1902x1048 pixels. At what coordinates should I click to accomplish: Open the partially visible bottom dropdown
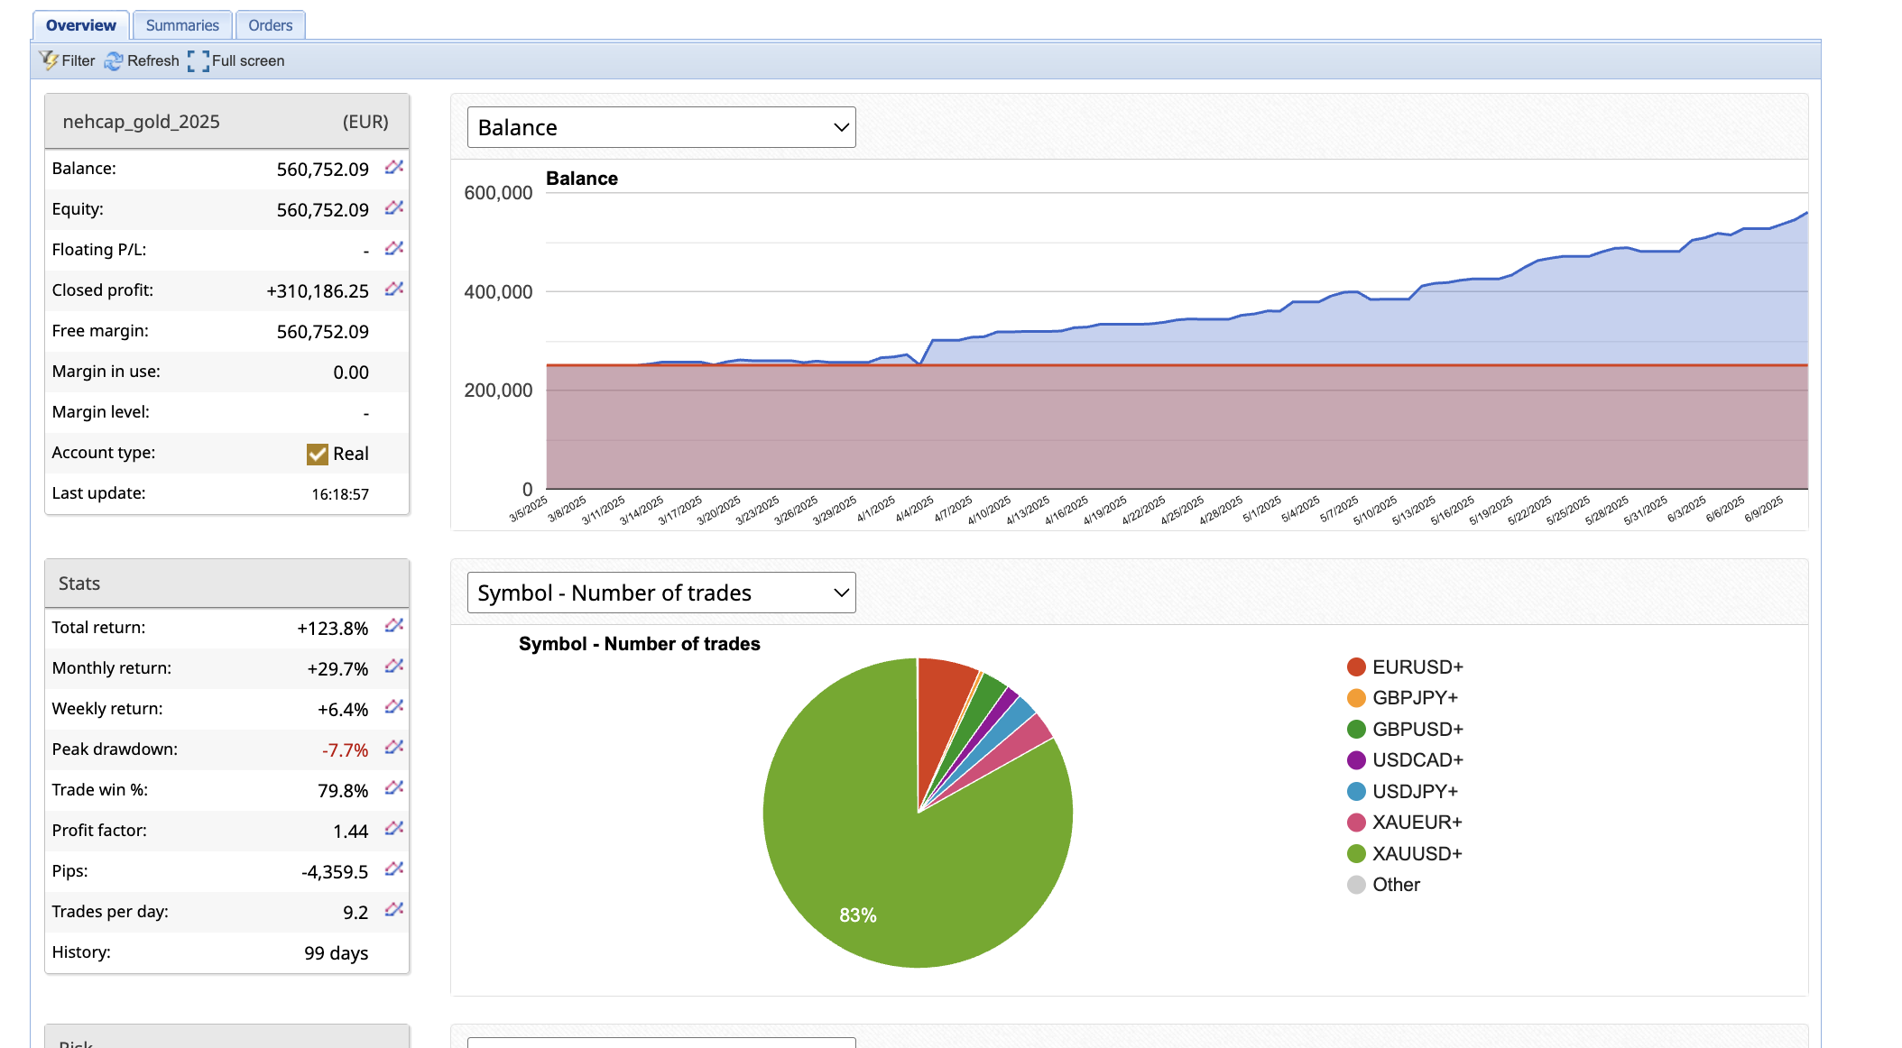pos(660,1042)
